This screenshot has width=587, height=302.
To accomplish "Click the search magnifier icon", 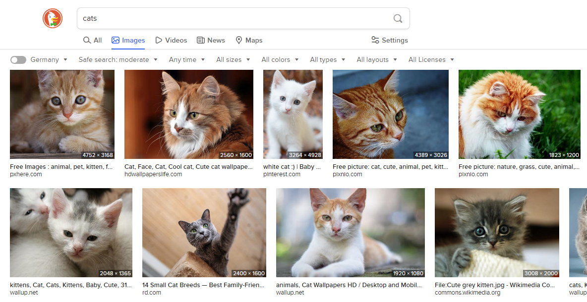I will point(398,18).
